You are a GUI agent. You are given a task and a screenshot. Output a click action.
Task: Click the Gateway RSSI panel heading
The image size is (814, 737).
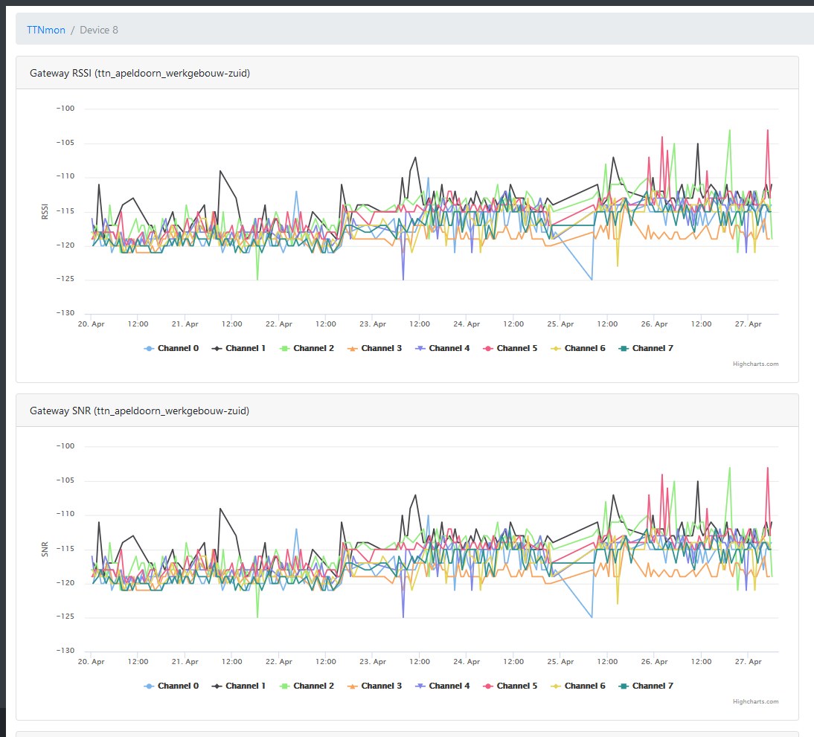coord(140,73)
